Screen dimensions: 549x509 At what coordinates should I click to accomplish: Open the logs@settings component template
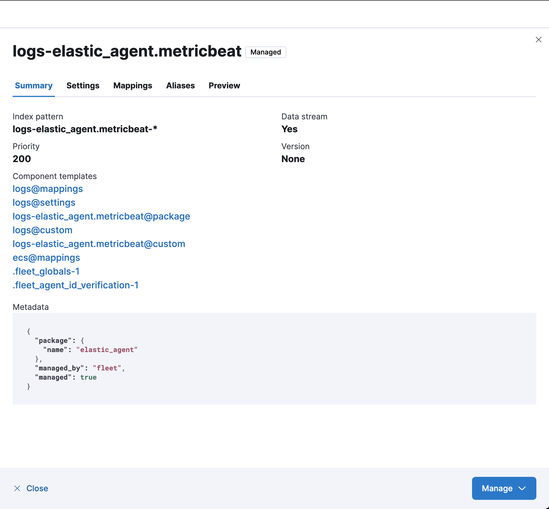[x=44, y=203]
